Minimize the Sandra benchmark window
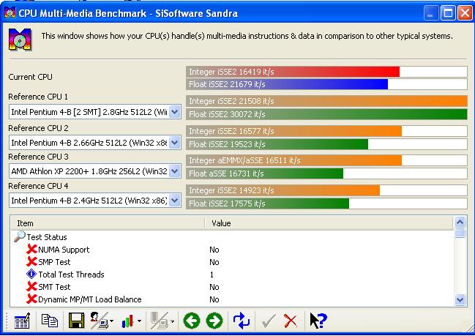 pyautogui.click(x=431, y=13)
